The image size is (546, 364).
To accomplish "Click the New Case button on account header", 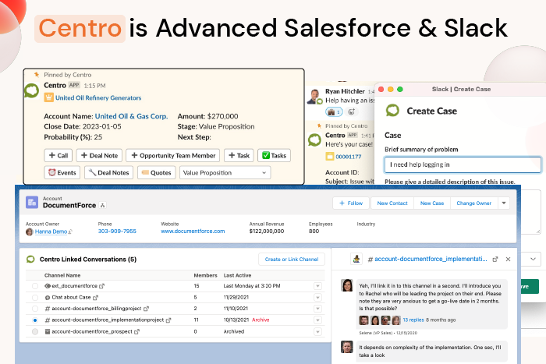I will click(x=432, y=203).
